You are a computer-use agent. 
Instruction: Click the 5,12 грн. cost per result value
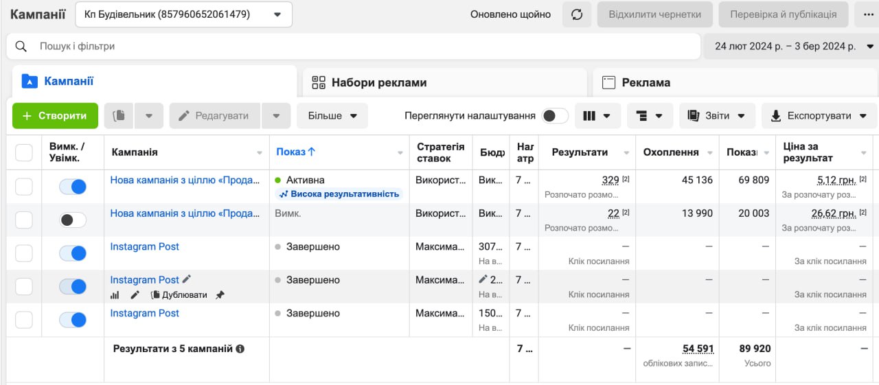tap(836, 180)
